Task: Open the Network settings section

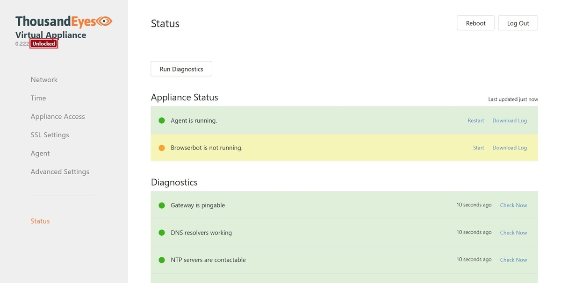Action: click(44, 79)
